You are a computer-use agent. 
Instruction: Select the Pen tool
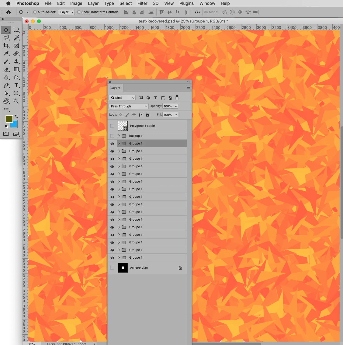6,85
